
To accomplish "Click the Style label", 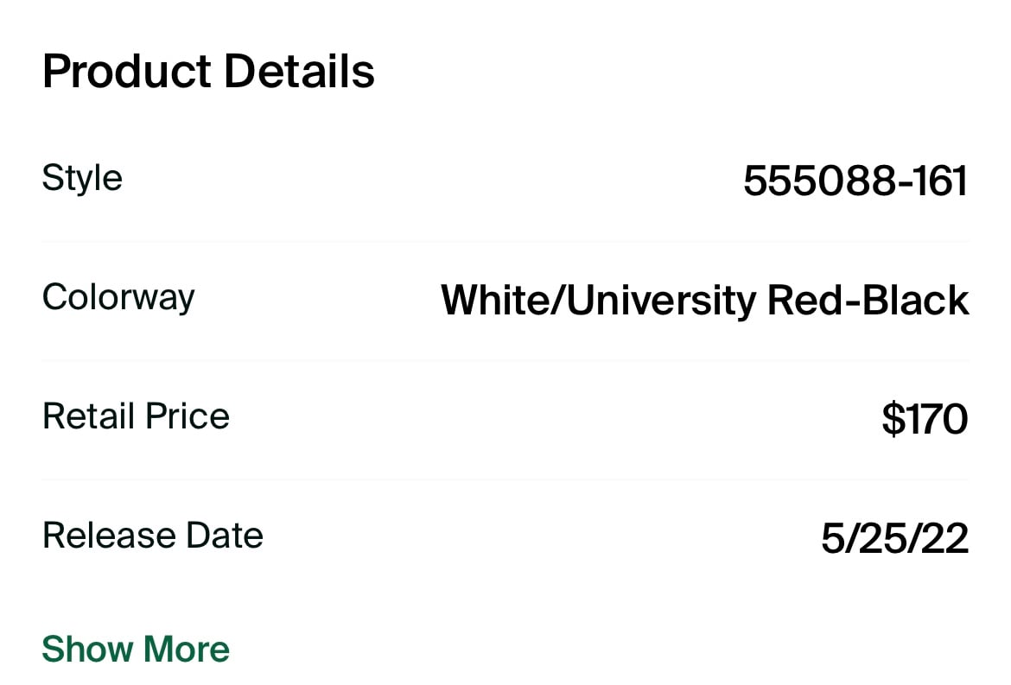I will point(82,178).
